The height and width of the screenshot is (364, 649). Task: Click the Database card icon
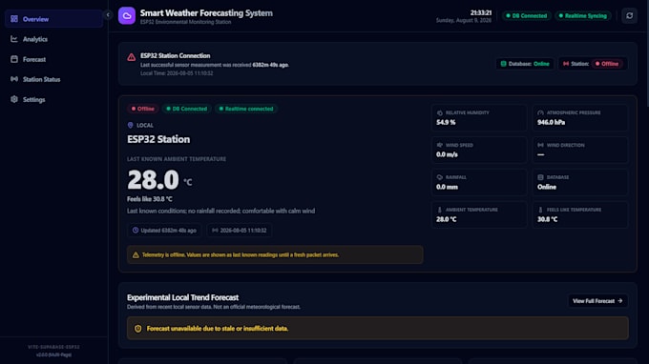click(x=540, y=177)
